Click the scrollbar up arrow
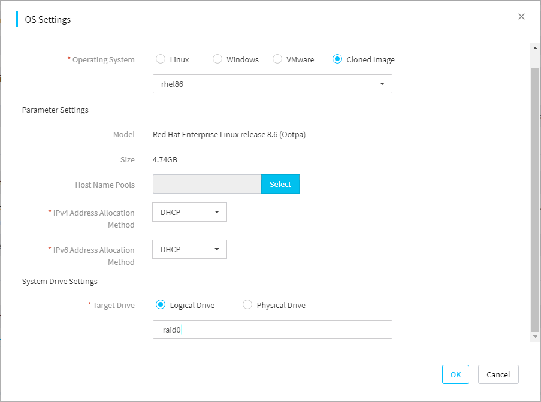The height and width of the screenshot is (402, 541). coord(535,48)
